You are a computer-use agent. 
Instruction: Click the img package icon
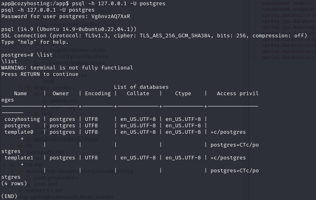(35, 114)
